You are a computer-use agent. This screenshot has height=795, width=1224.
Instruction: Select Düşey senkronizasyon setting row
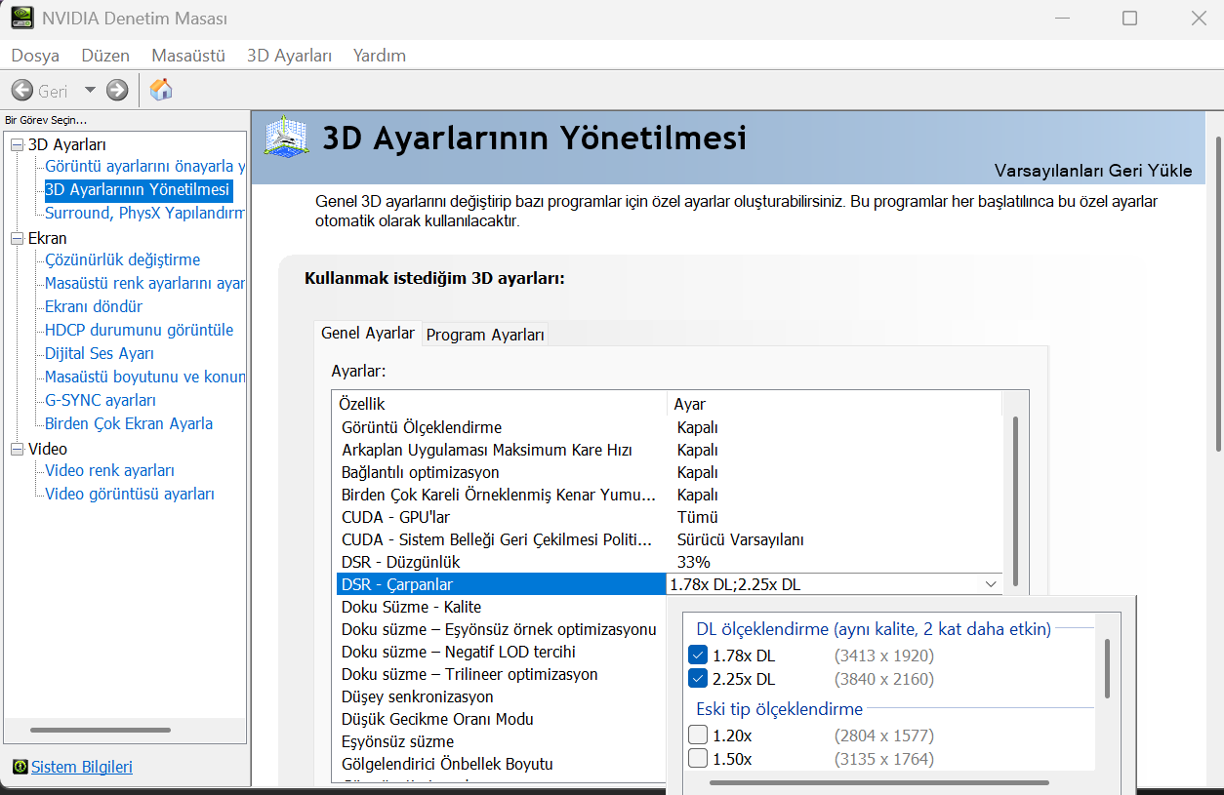point(501,696)
